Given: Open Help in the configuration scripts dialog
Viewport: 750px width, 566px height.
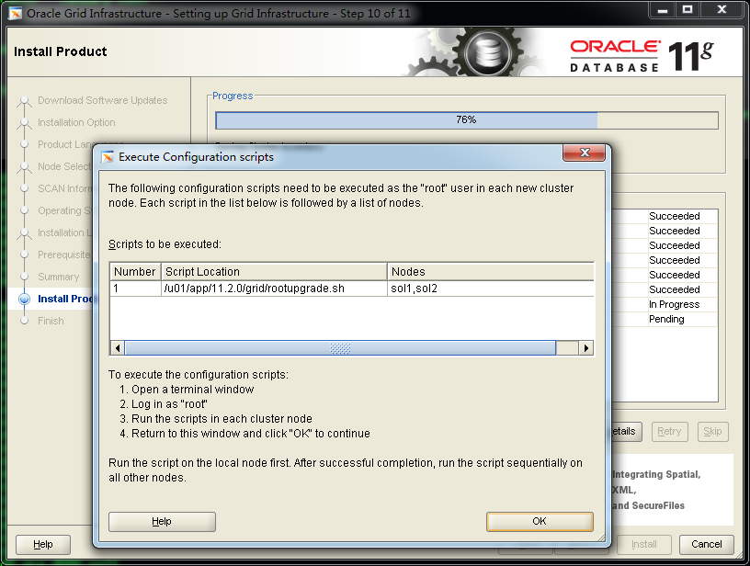Looking at the screenshot, I should (162, 522).
